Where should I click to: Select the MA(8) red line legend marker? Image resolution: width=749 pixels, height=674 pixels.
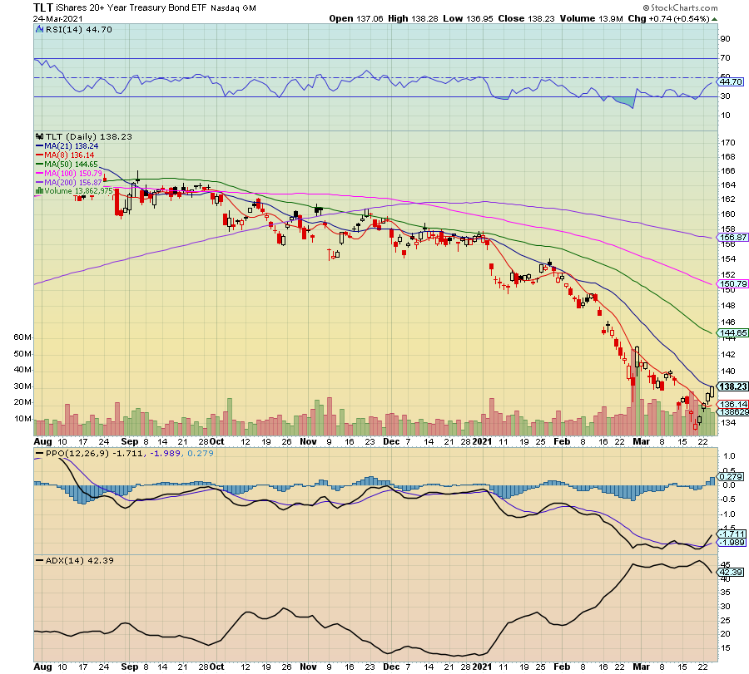point(40,155)
